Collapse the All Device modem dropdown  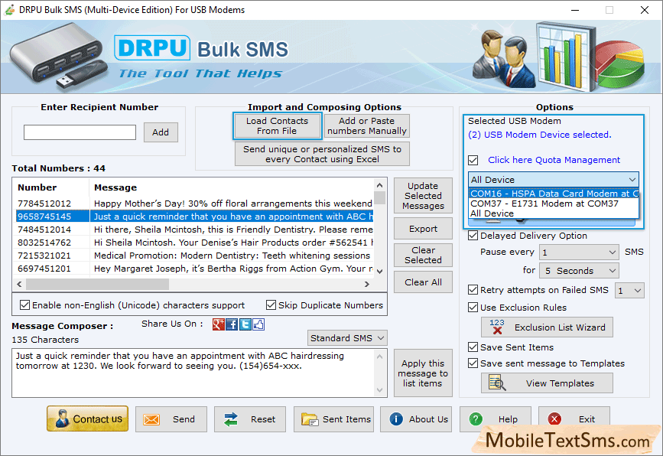coord(632,179)
